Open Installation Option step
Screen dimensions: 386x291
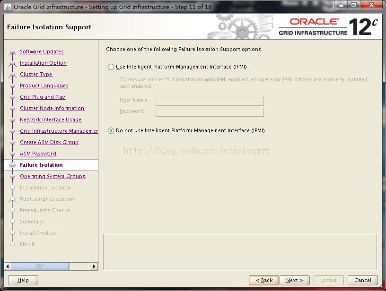click(x=44, y=63)
